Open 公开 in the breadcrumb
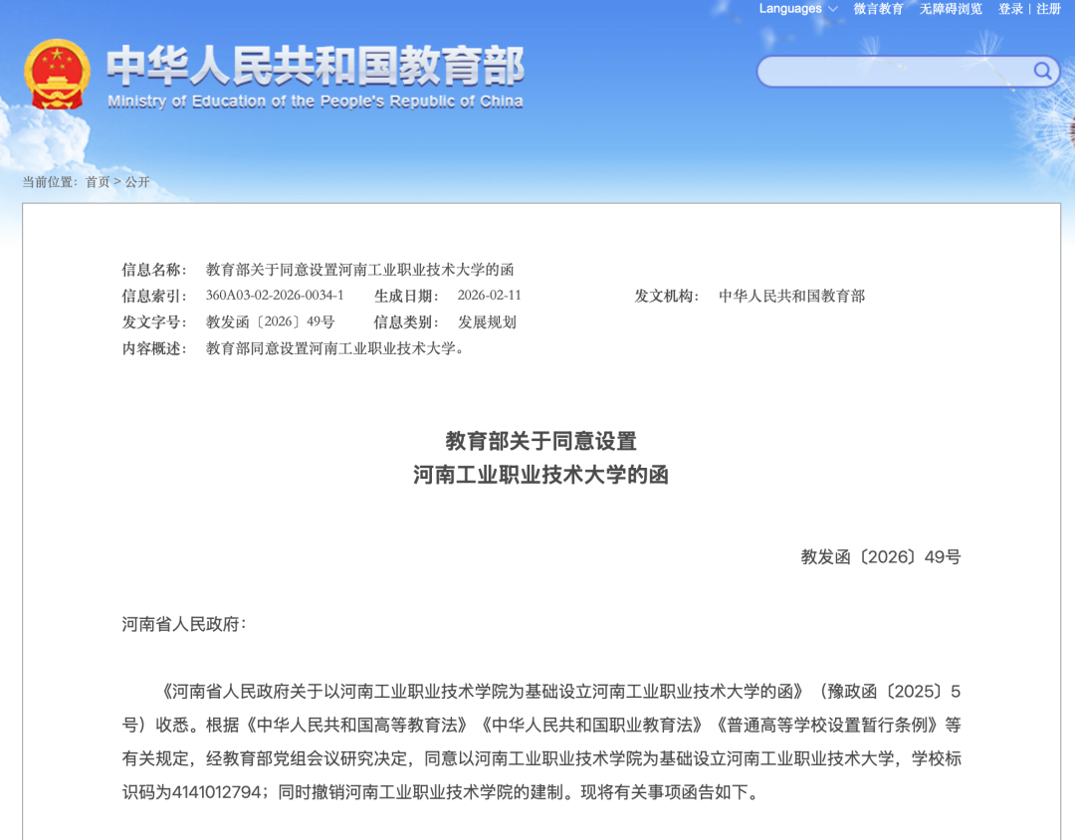 click(137, 182)
